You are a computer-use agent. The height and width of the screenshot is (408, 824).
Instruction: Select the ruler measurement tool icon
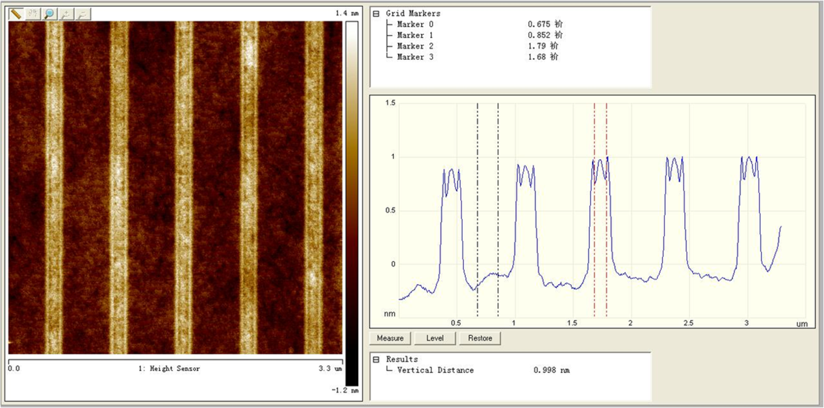pos(16,14)
